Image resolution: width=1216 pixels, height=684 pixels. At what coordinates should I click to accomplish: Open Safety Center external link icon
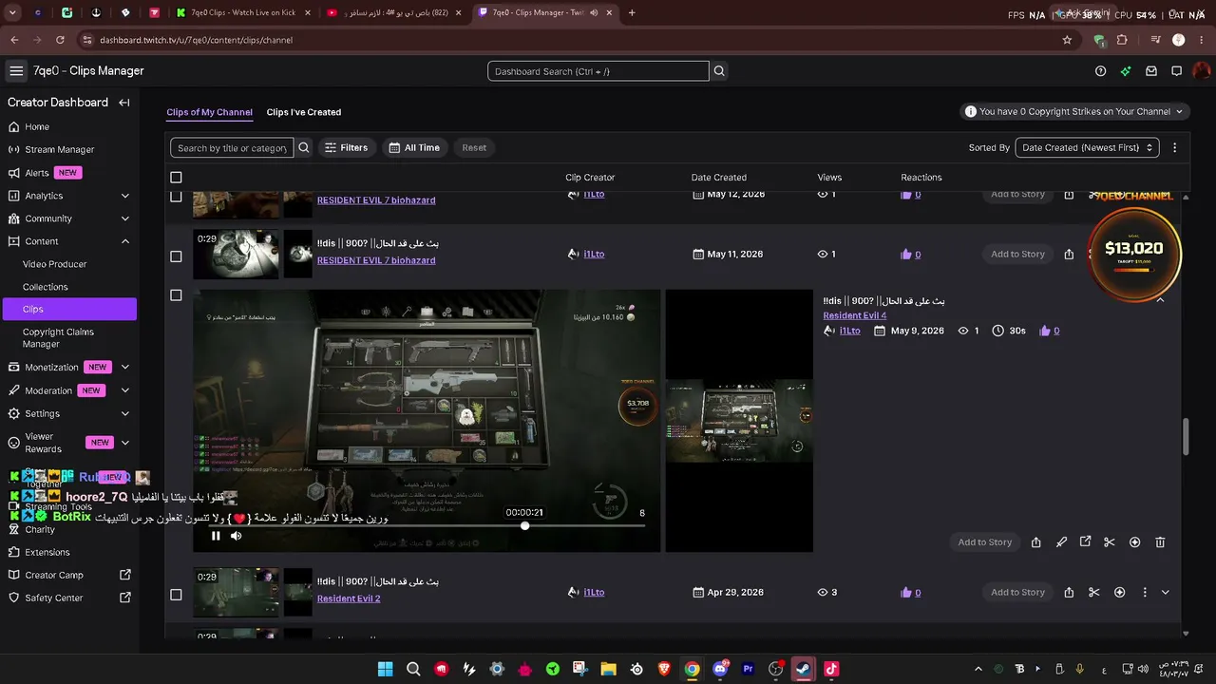[x=125, y=598]
